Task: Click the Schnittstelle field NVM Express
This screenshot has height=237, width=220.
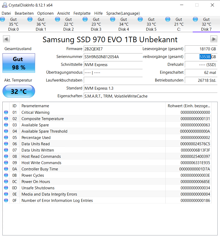Action: click(x=113, y=65)
